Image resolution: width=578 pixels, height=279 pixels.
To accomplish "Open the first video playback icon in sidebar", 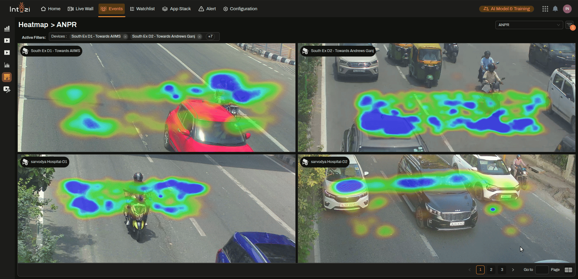I will pyautogui.click(x=7, y=41).
